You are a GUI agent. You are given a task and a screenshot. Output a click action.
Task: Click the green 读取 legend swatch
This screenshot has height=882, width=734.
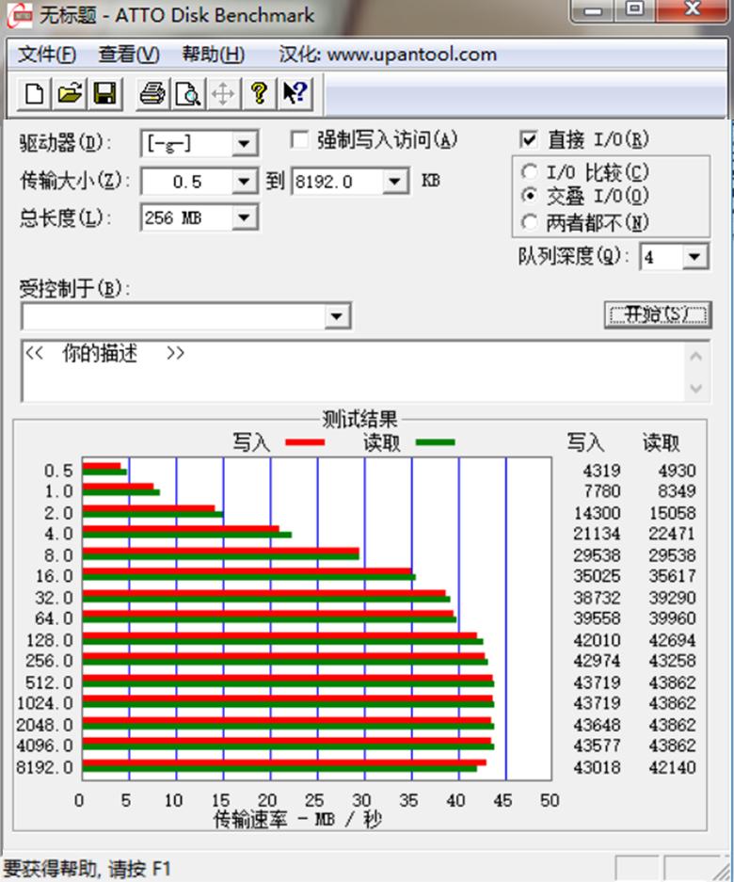tap(435, 442)
